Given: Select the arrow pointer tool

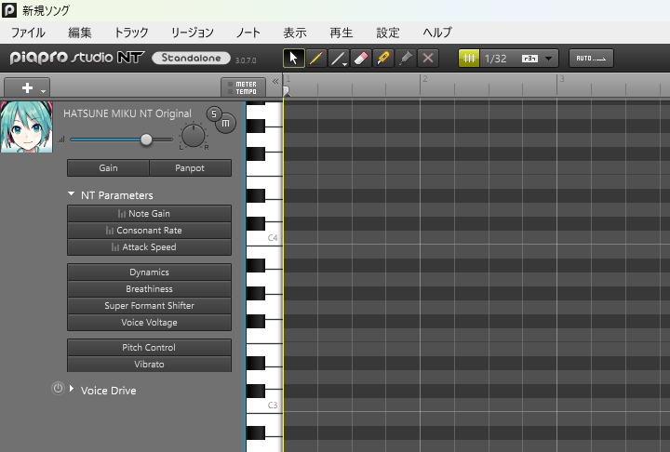Looking at the screenshot, I should 293,58.
